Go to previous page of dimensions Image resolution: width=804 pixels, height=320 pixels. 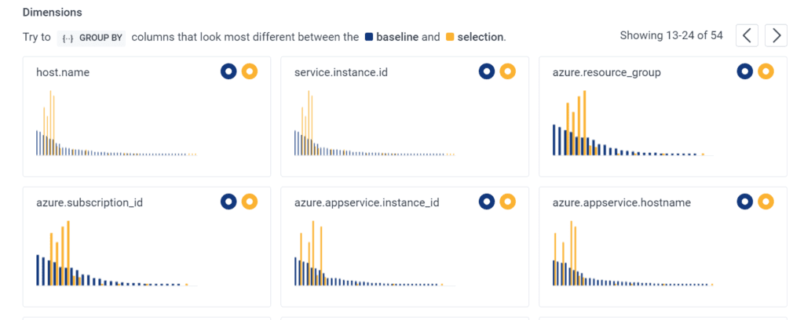pyautogui.click(x=747, y=35)
